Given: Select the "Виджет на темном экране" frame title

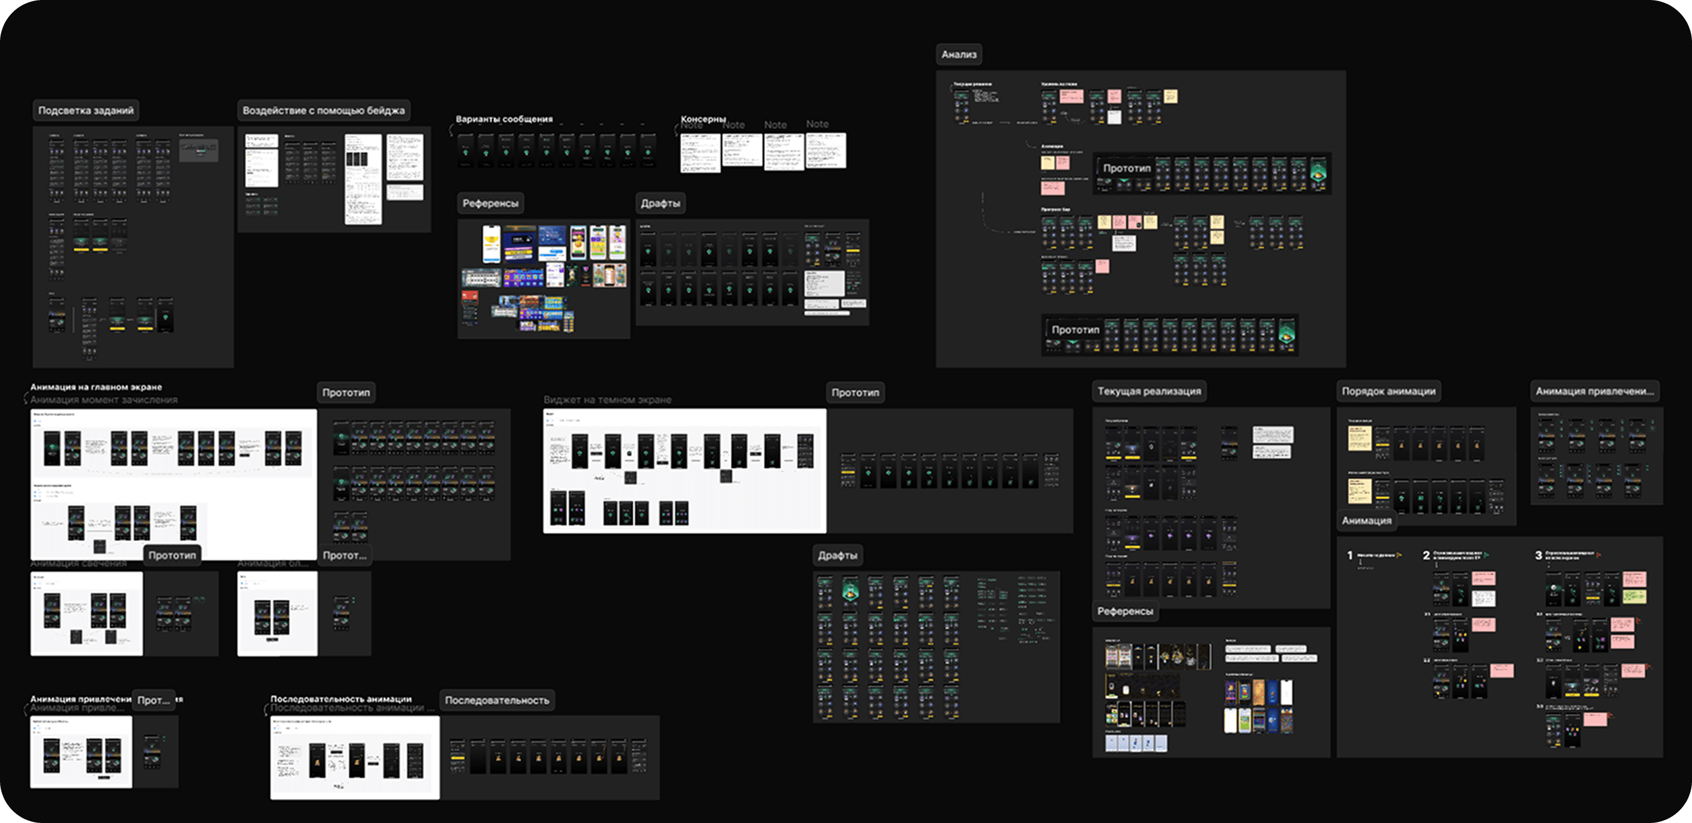Looking at the screenshot, I should 607,399.
